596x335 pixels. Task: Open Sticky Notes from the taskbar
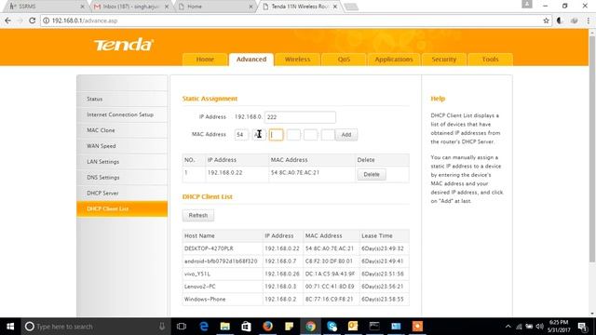coord(289,327)
